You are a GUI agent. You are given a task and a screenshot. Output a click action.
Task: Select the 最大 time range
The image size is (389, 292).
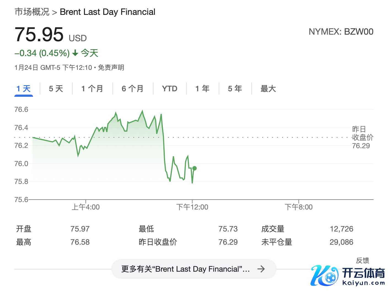point(268,89)
